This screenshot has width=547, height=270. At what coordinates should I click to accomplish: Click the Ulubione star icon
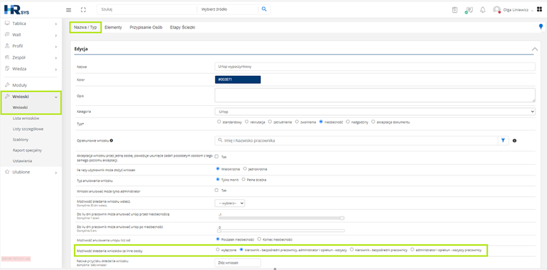pyautogui.click(x=7, y=172)
